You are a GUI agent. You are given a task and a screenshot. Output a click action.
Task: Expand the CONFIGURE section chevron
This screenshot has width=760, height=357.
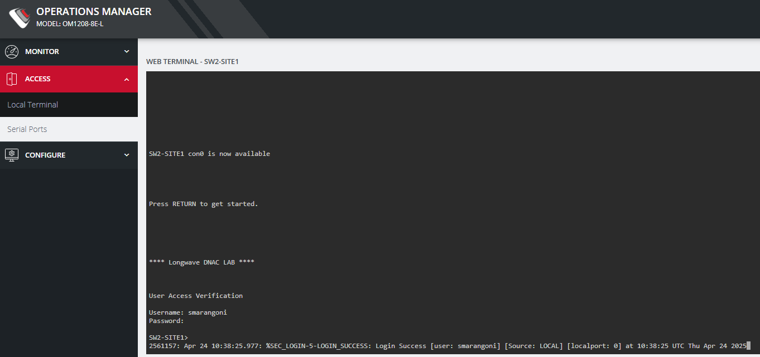pyautogui.click(x=127, y=155)
